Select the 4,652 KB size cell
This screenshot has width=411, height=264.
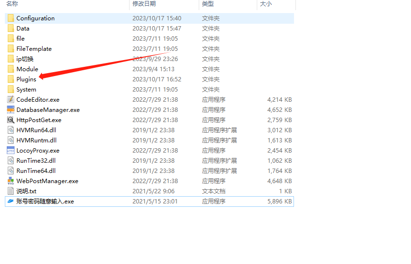point(279,110)
